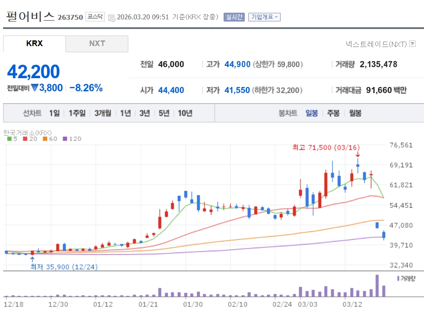Click the 코스닥 market badge
Viewport: 424px width, 321px height.
coord(95,17)
